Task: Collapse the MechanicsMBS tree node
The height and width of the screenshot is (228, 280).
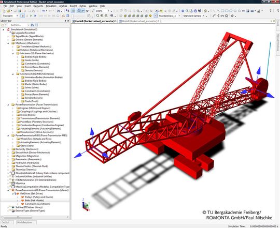Action: (x=13, y=74)
